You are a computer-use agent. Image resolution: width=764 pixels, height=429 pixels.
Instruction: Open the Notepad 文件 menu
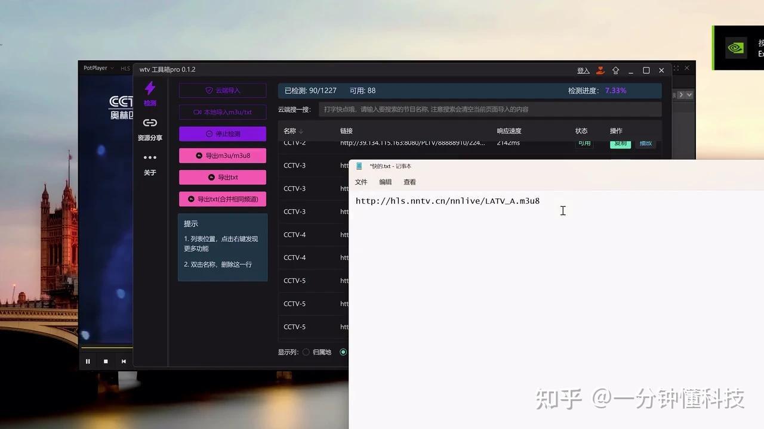tap(361, 182)
